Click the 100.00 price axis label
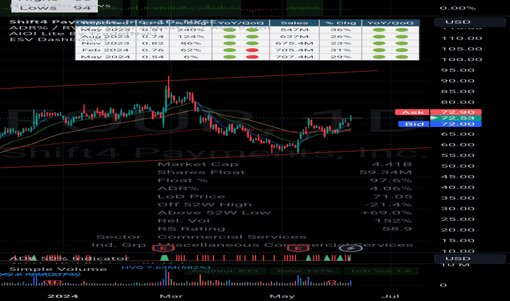 click(461, 60)
